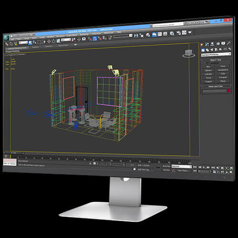Switch to the Hierarchy command panel
Image resolution: width=238 pixels, height=238 pixels.
212,44
